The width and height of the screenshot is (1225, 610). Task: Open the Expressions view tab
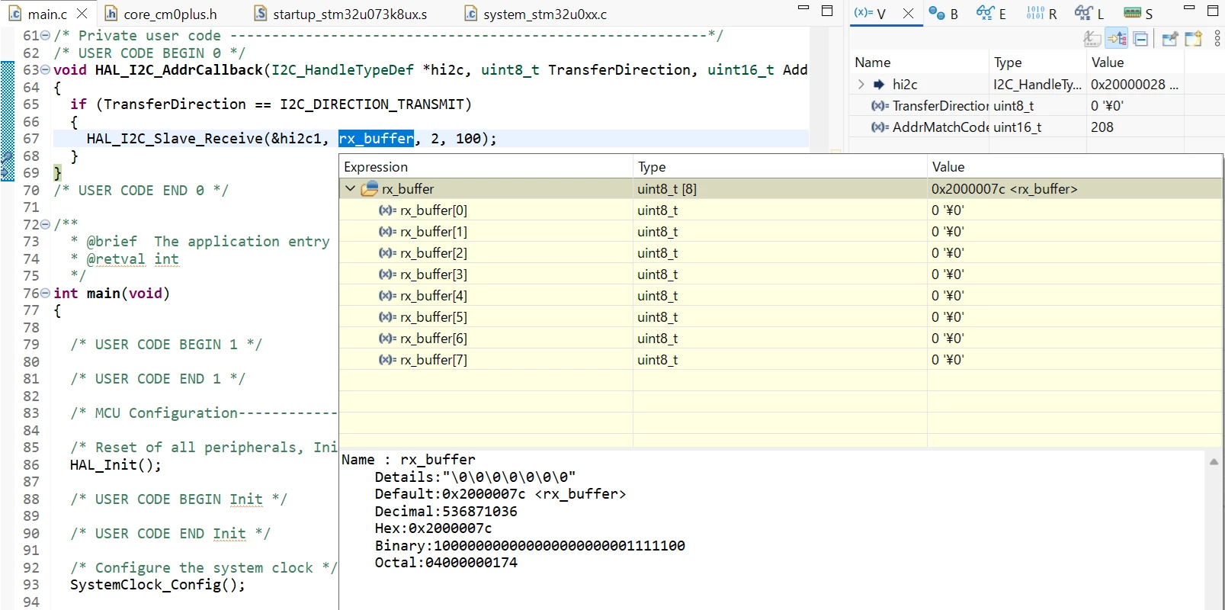coord(992,14)
